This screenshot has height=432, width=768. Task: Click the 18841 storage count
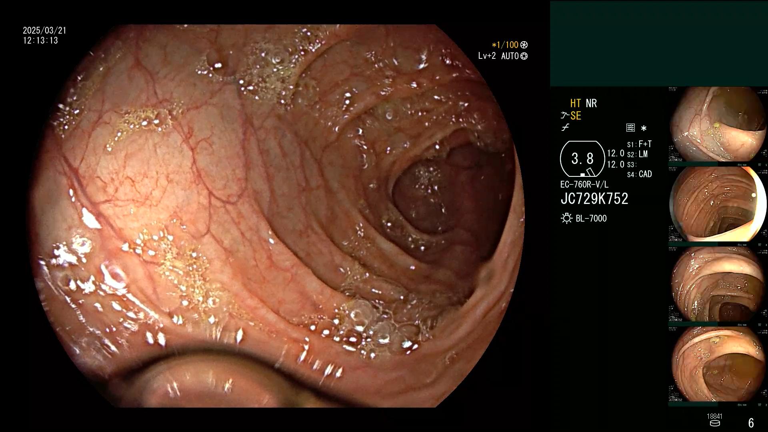click(x=714, y=416)
